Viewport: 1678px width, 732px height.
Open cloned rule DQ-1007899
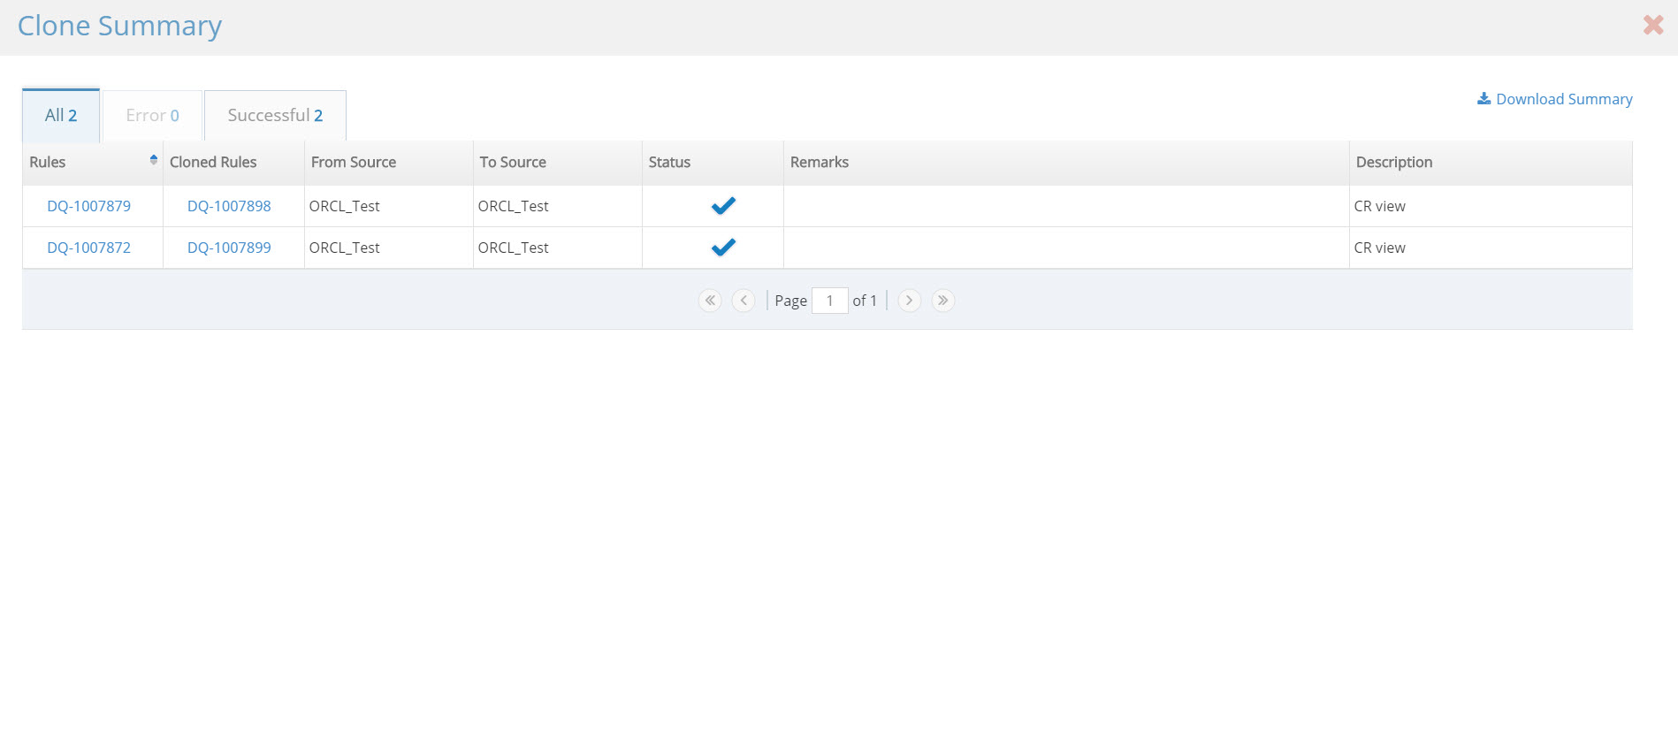coord(229,248)
